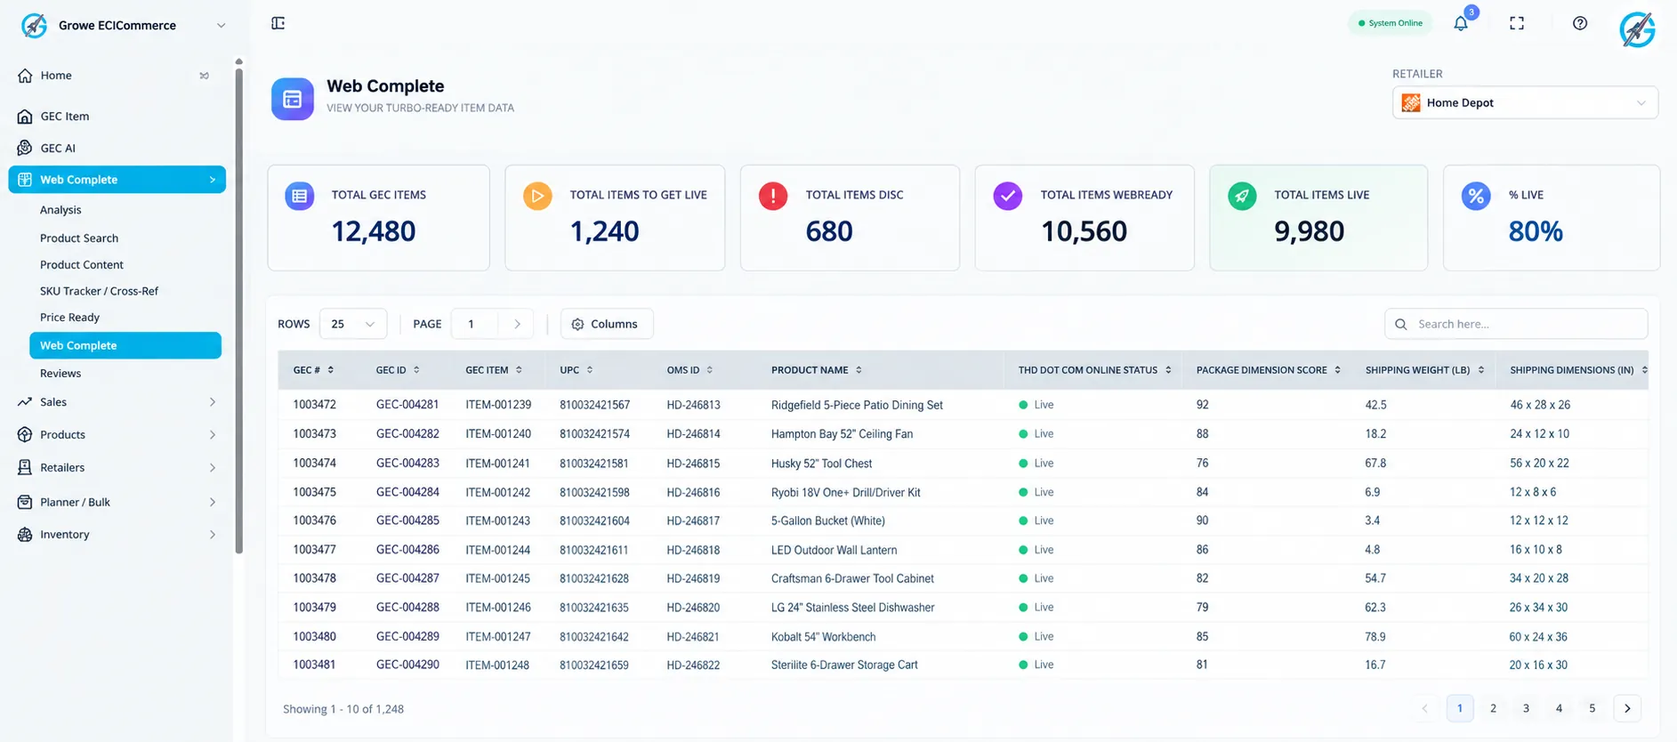Go to pagination page 5
The width and height of the screenshot is (1677, 742).
1592,709
